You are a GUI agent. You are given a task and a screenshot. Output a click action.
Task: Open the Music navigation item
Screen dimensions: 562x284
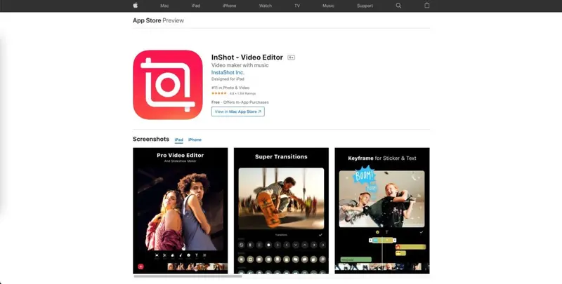point(328,6)
